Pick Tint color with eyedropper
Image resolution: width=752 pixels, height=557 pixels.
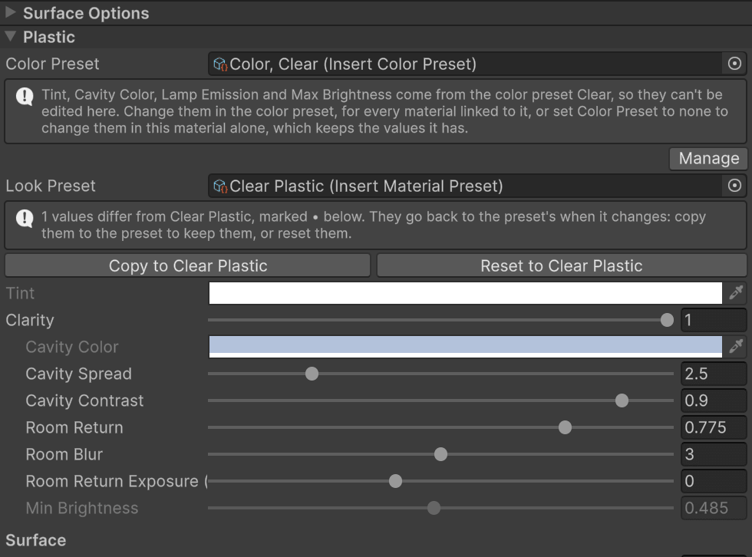[x=736, y=293]
